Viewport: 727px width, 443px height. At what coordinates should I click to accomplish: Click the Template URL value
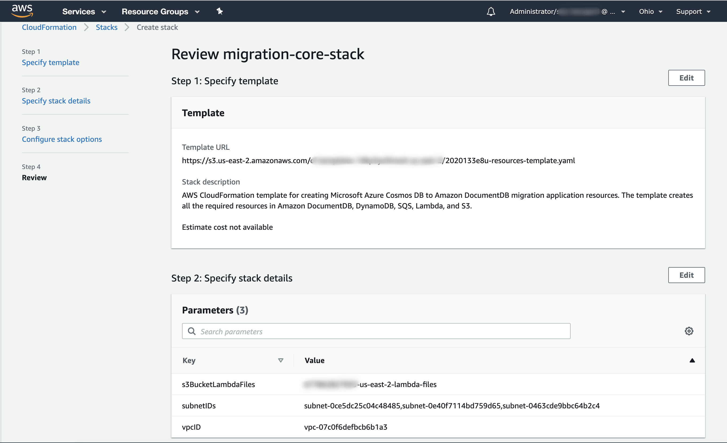tap(378, 160)
